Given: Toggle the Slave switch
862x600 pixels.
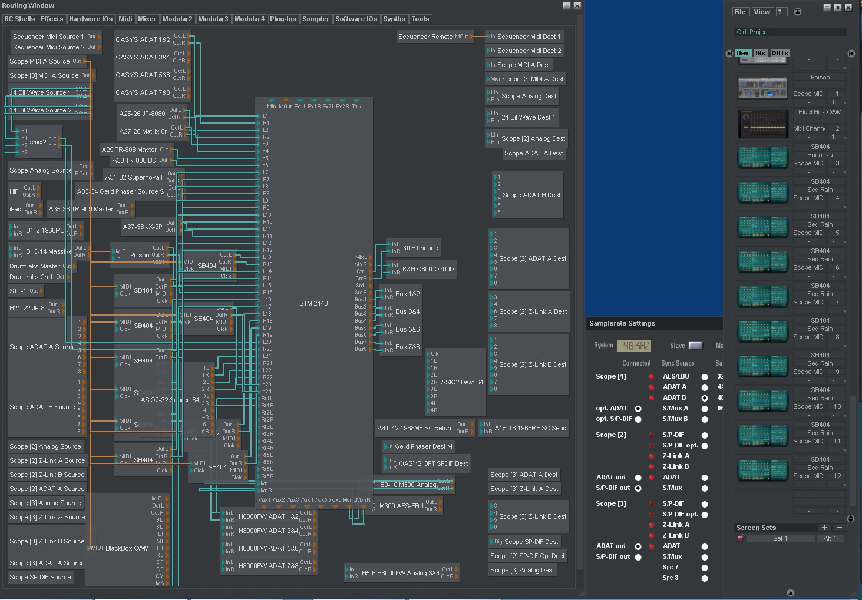Looking at the screenshot, I should (x=695, y=346).
